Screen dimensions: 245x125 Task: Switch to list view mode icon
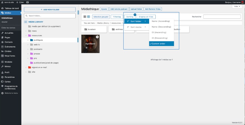point(85,17)
